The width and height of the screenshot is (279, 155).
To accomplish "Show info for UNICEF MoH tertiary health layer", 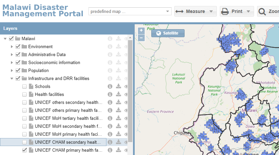I will pos(110,118).
